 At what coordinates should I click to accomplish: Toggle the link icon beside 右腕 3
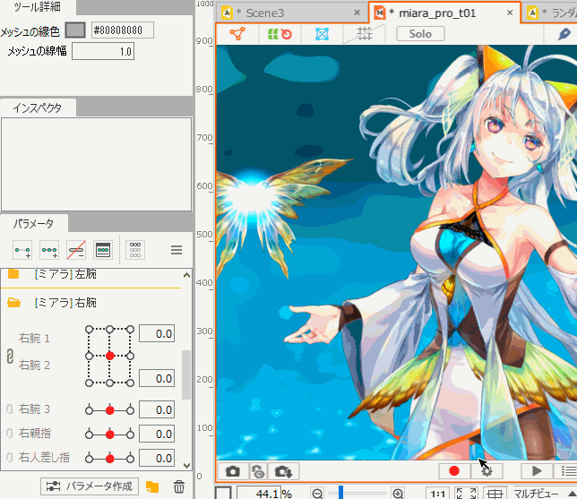[x=10, y=409]
